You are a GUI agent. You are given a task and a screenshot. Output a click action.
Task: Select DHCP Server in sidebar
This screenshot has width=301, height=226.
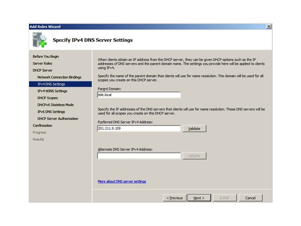[43, 70]
